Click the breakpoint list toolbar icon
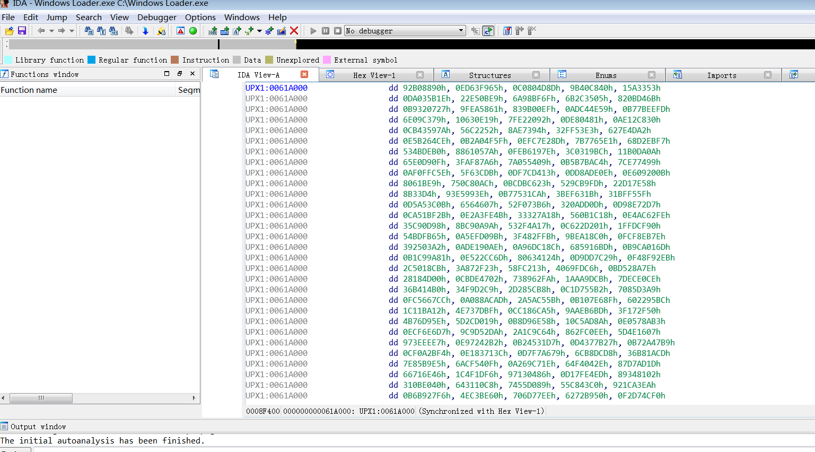815x452 pixels. (x=507, y=31)
